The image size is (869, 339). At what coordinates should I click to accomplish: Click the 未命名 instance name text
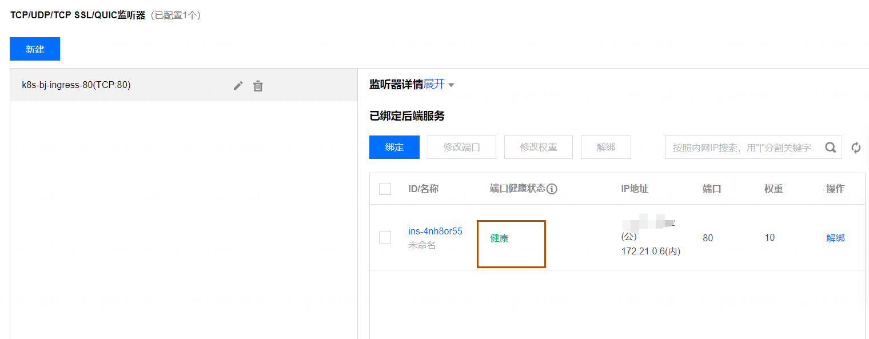422,245
